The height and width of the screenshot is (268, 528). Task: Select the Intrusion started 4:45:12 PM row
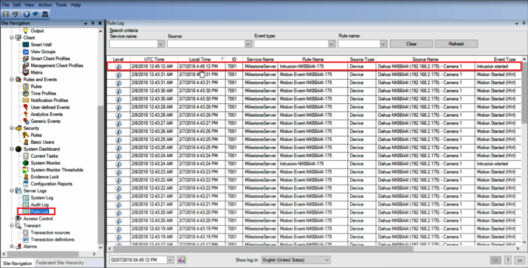click(x=314, y=66)
